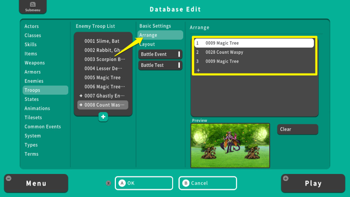Open the Menu button
Screen dimensions: 350x197
point(36,184)
